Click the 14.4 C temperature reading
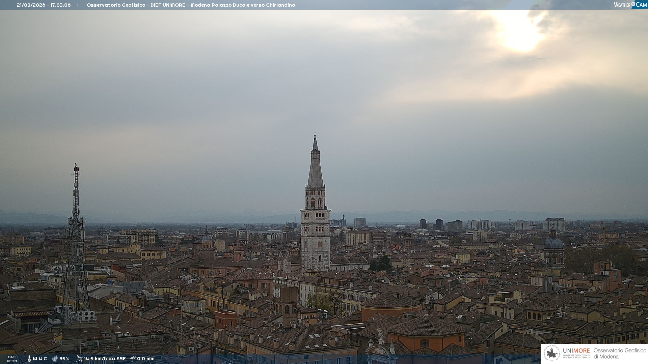 40,359
